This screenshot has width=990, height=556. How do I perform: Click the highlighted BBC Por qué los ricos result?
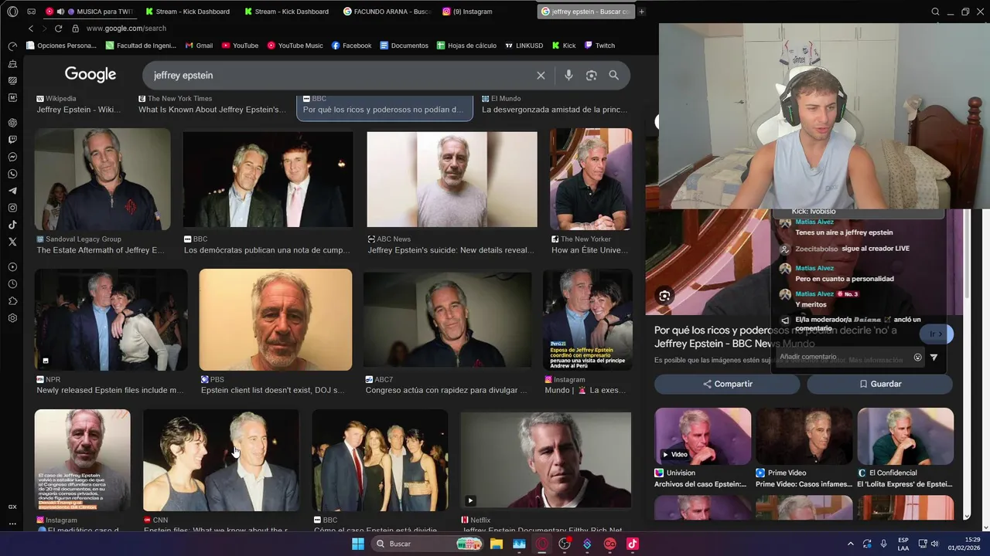(x=384, y=107)
